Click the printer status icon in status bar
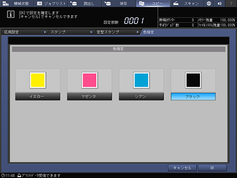Viewport: 237px width, 178px height. [x=19, y=175]
